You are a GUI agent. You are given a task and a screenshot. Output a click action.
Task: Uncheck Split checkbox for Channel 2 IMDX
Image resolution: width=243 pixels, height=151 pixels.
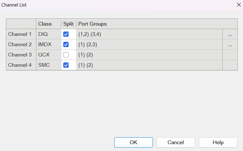66,45
